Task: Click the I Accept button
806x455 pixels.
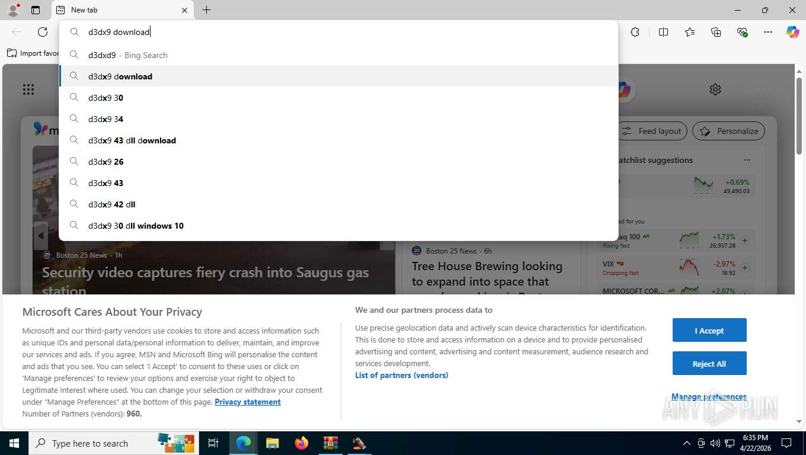Action: coord(709,331)
